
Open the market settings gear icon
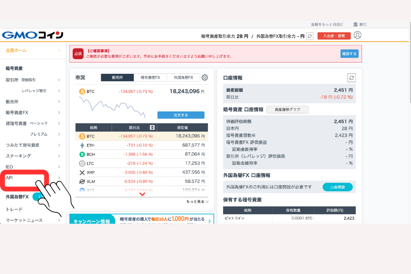(x=205, y=77)
